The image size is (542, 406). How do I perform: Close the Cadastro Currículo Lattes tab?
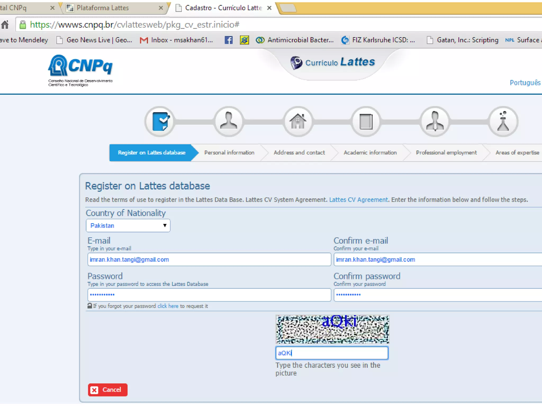coord(269,8)
